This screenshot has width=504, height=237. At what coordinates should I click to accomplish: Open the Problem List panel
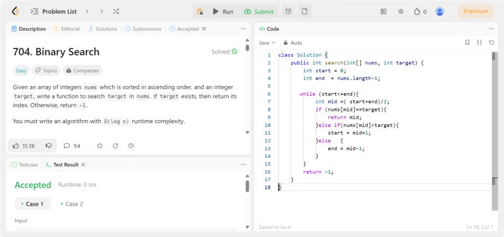coord(54,11)
